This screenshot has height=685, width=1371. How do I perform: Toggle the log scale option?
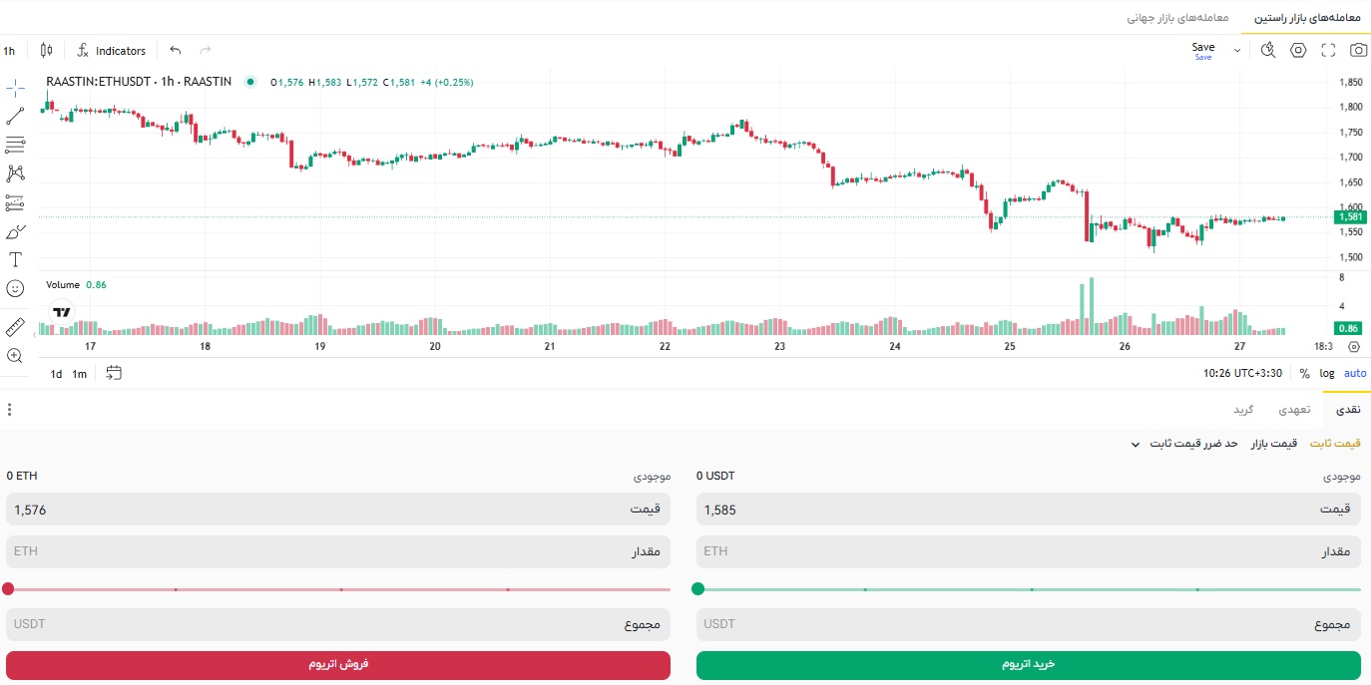tap(1327, 374)
